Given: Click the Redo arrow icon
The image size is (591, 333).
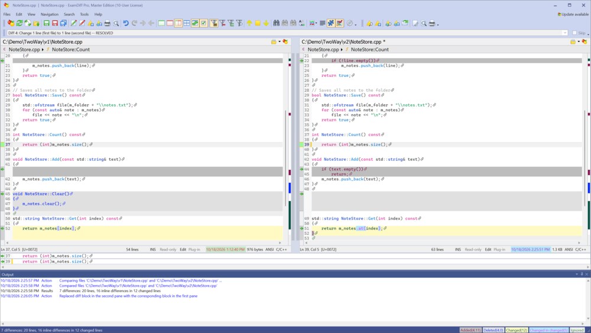Looking at the screenshot, I should click(x=134, y=24).
